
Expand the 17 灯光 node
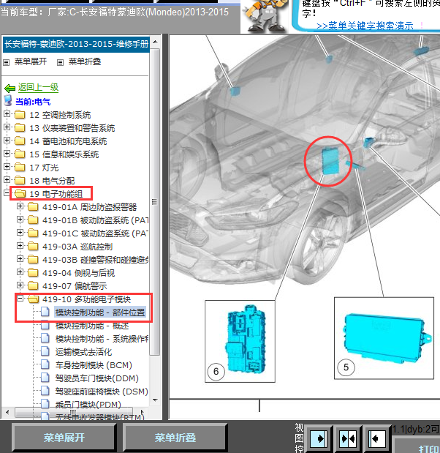7,167
